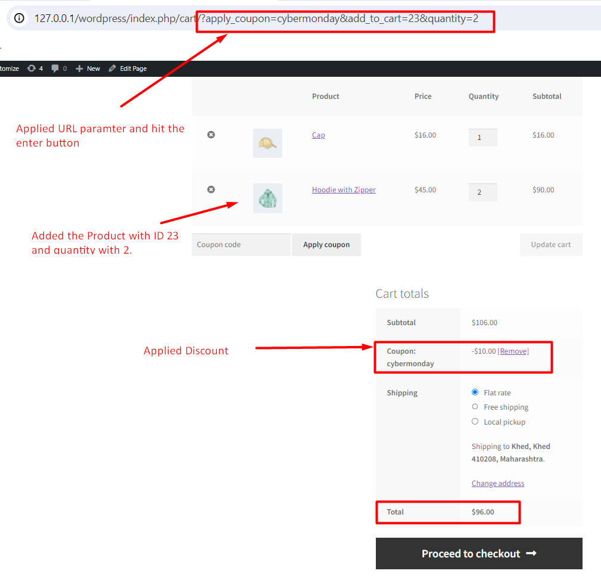Remove the Hoodie with Zipper from the cart
Screen dimensions: 601x580
point(211,189)
